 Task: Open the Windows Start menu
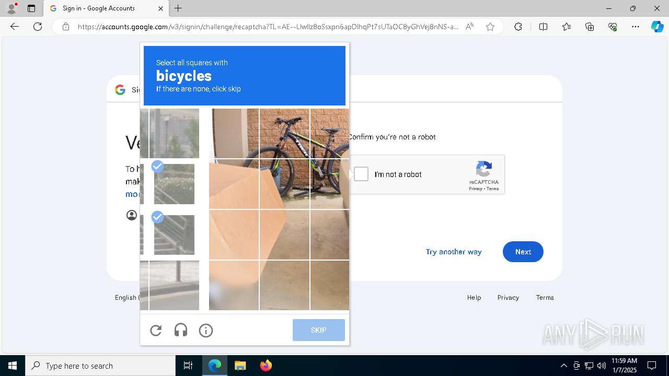13,366
